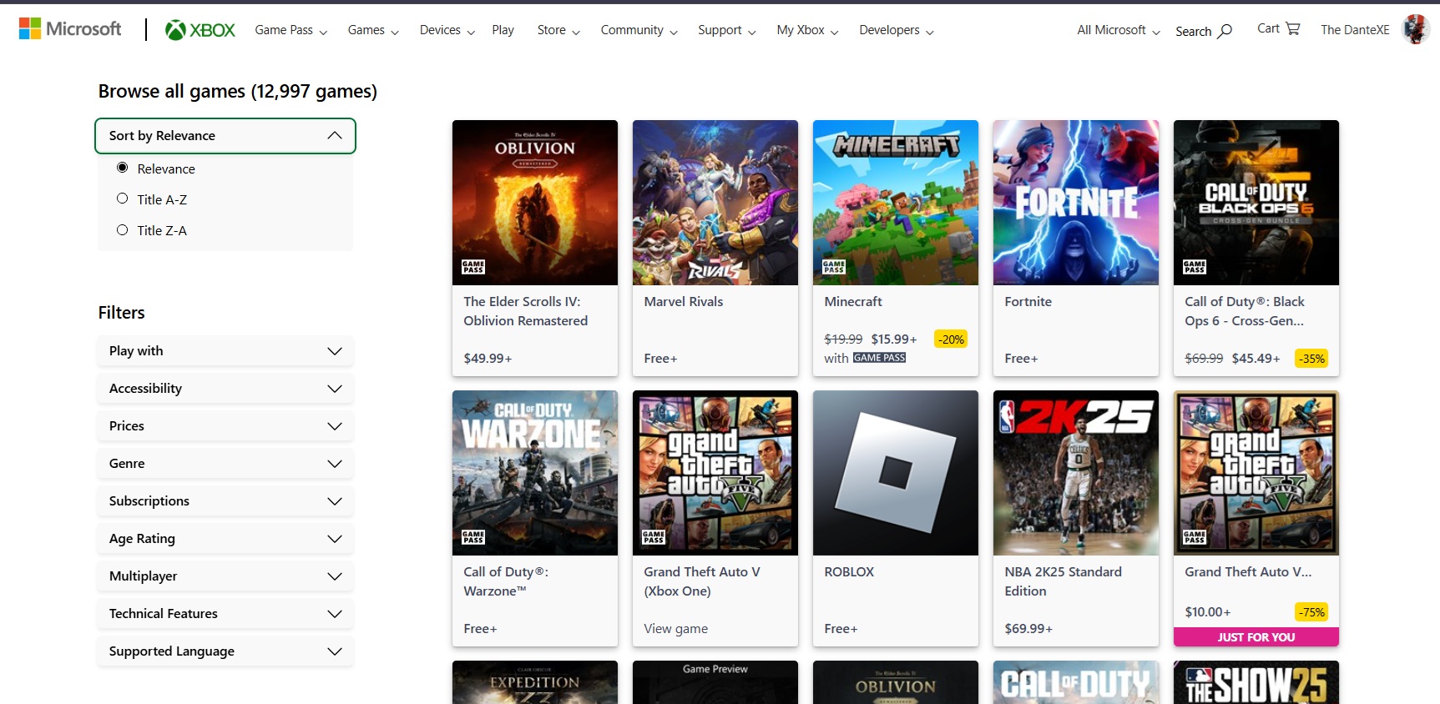Open the Games menu
The width and height of the screenshot is (1440, 704).
(373, 30)
